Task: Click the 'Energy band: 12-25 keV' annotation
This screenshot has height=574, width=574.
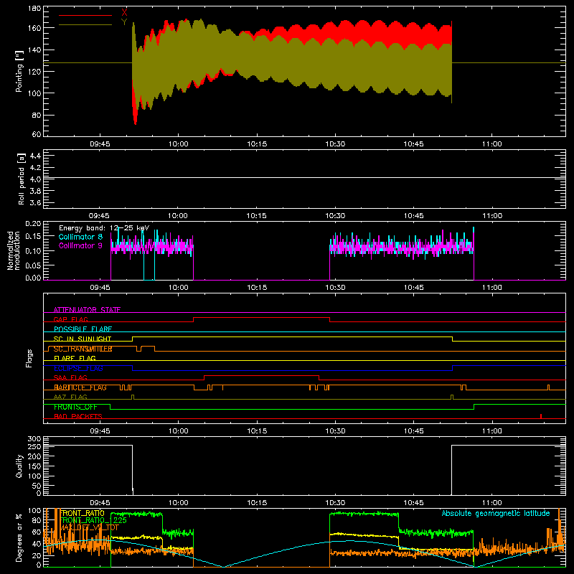Action: tap(104, 228)
